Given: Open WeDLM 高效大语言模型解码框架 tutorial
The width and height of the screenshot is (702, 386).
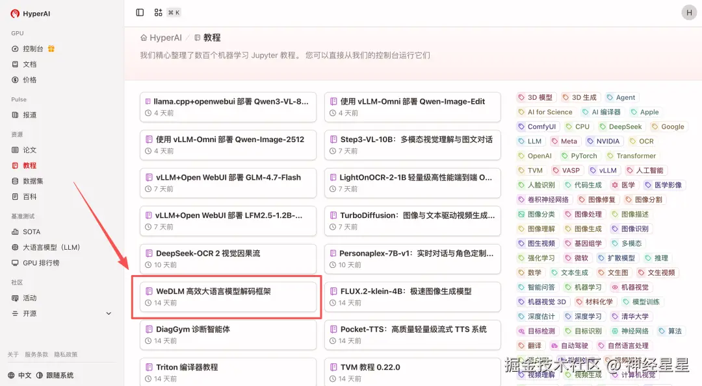Looking at the screenshot, I should 228,297.
